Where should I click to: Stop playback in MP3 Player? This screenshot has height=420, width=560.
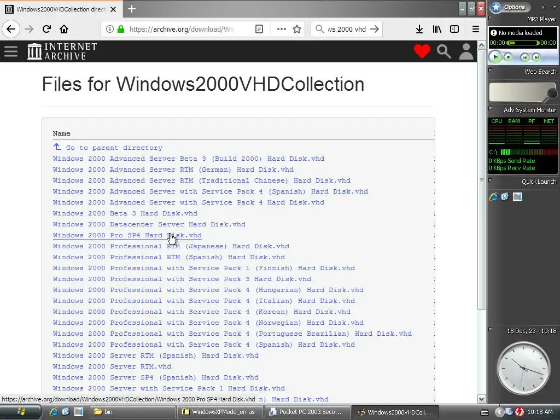point(508,57)
